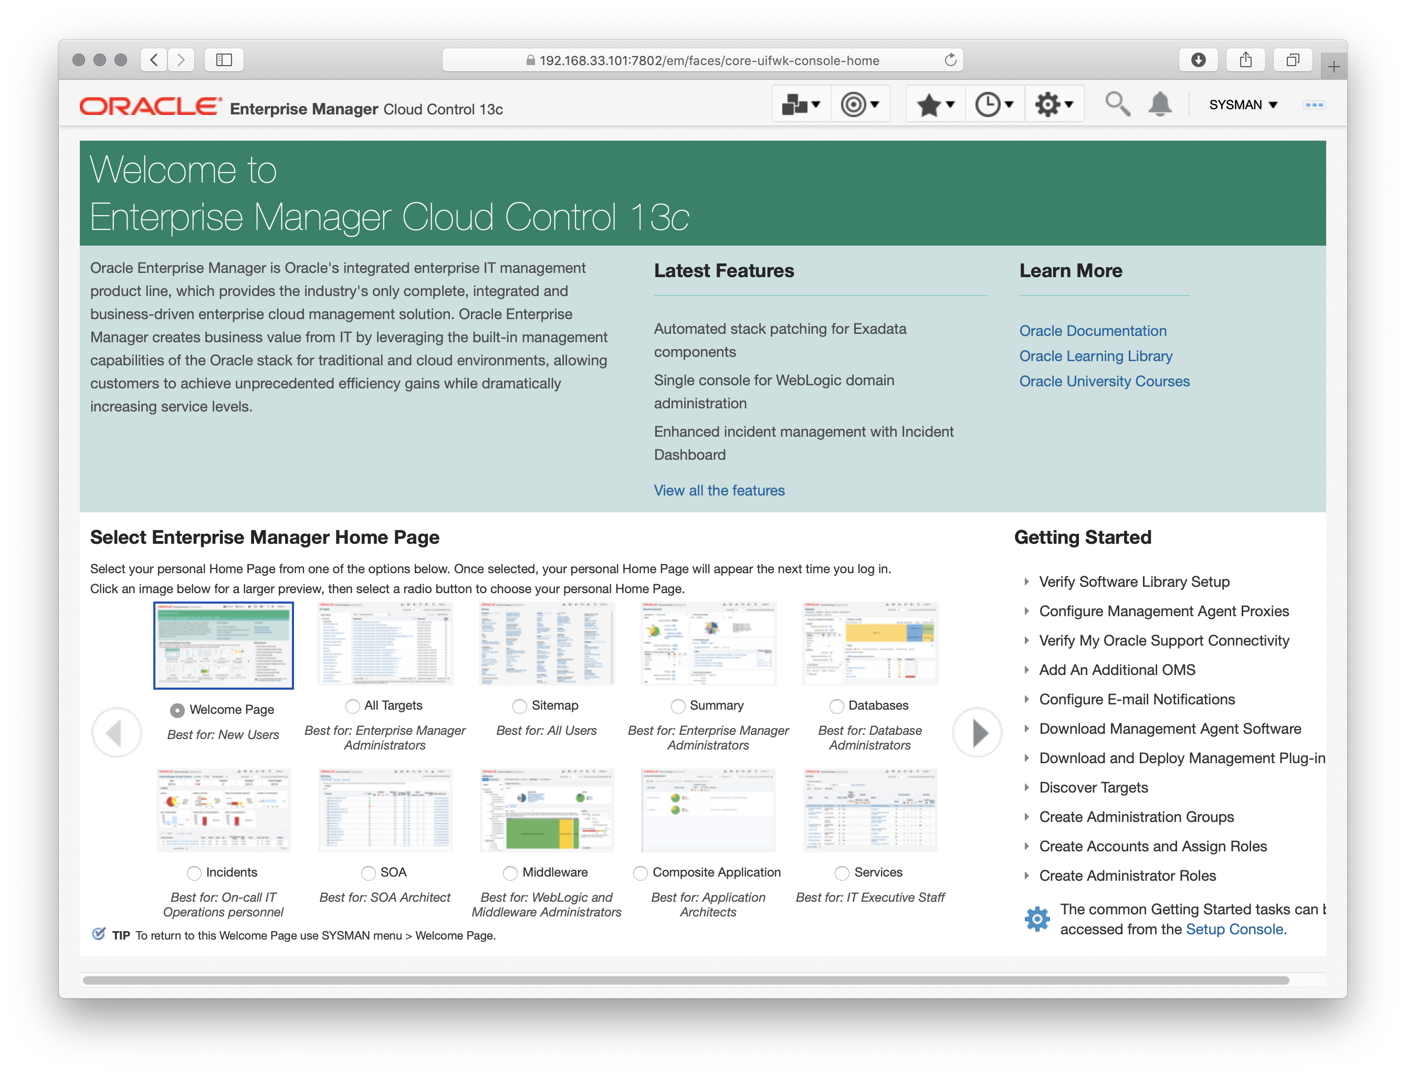Click View all the features
Viewport: 1406px width, 1076px height.
pos(719,491)
